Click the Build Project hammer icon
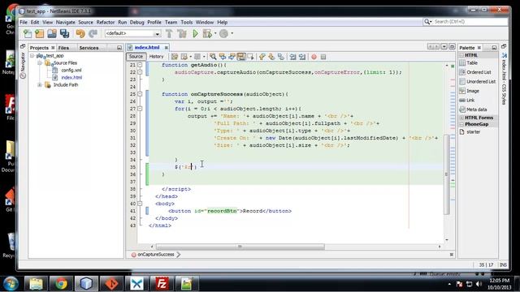520x292 pixels. (169, 33)
